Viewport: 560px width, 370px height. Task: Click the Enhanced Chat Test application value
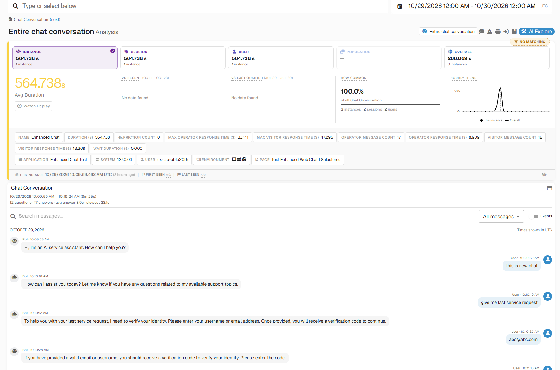[x=69, y=160]
